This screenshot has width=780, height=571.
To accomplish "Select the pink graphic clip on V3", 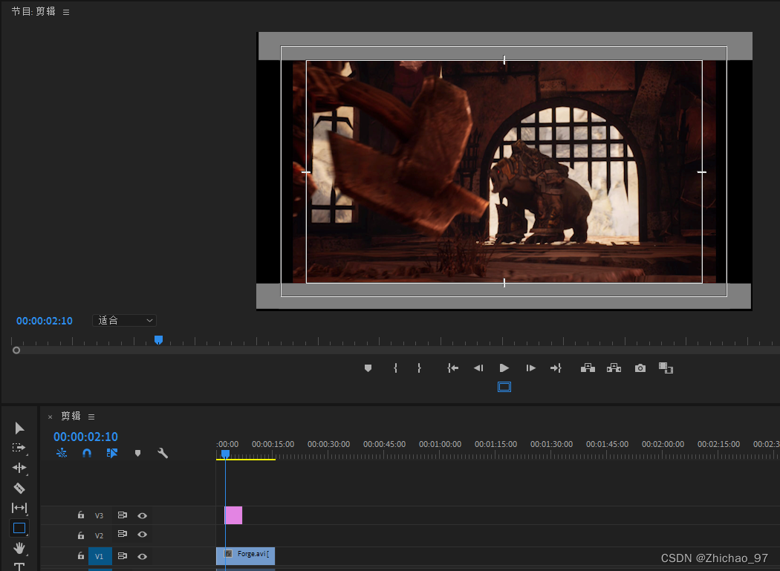I will (x=233, y=515).
